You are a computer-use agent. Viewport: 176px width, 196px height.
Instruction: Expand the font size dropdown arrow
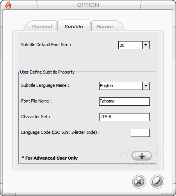[146, 45]
